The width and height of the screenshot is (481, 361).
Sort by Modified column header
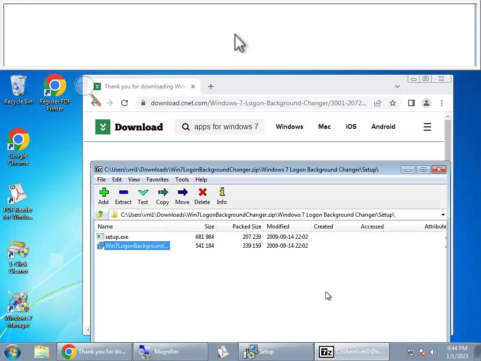tap(287, 227)
